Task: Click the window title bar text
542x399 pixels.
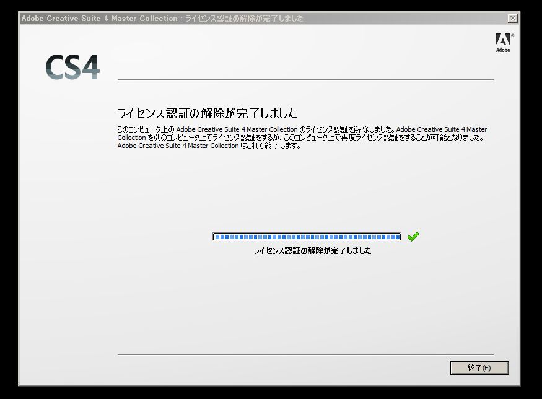Action: coord(162,19)
